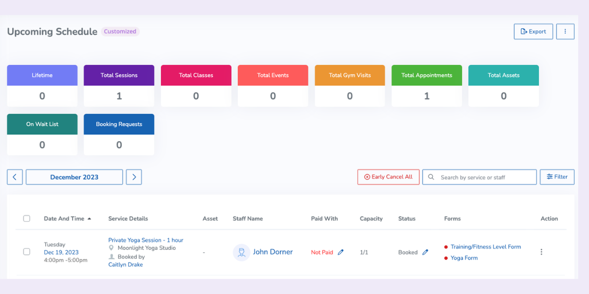Open the row action three-dot menu

tap(541, 252)
